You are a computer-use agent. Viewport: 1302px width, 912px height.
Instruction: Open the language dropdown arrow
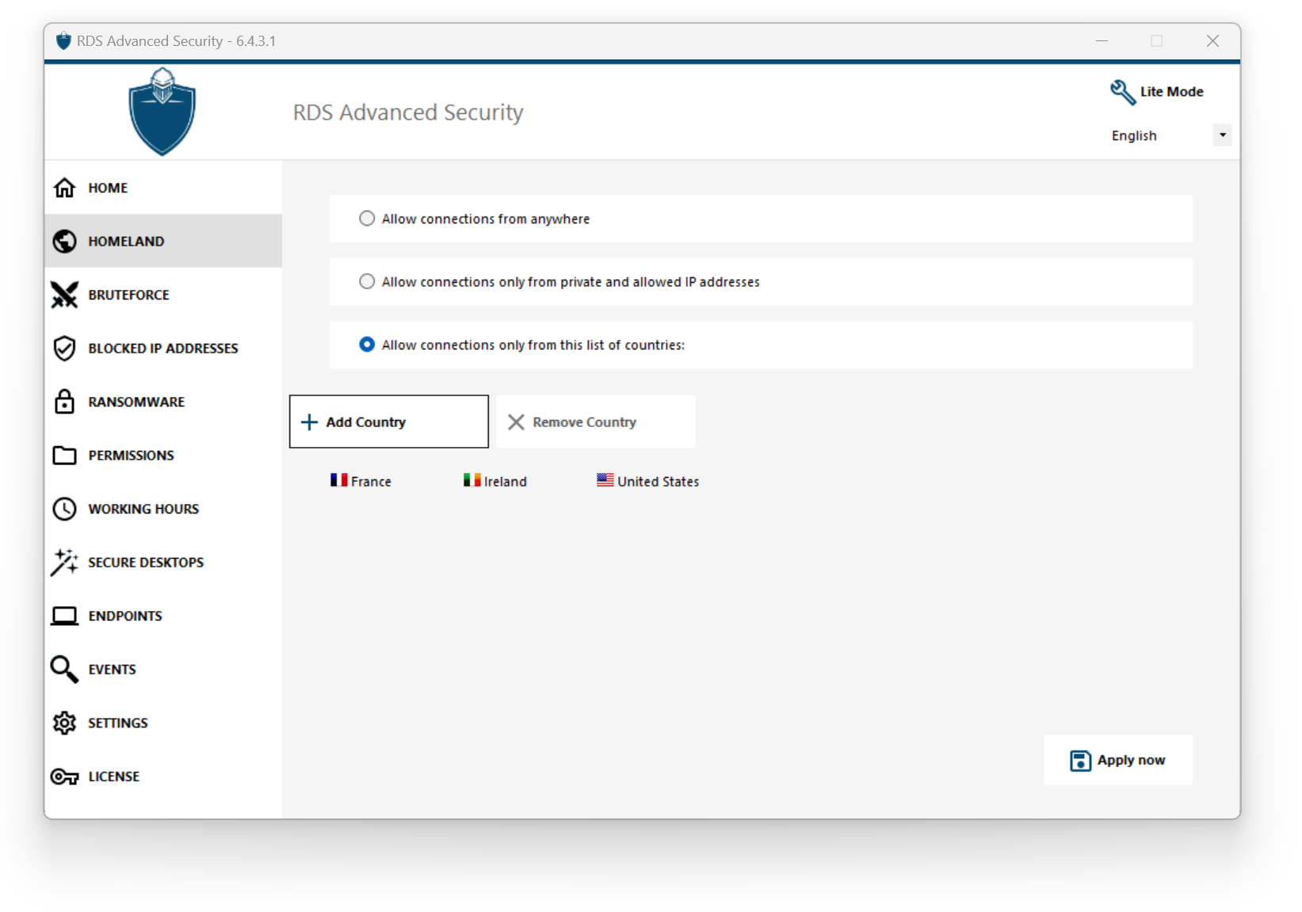pos(1223,135)
